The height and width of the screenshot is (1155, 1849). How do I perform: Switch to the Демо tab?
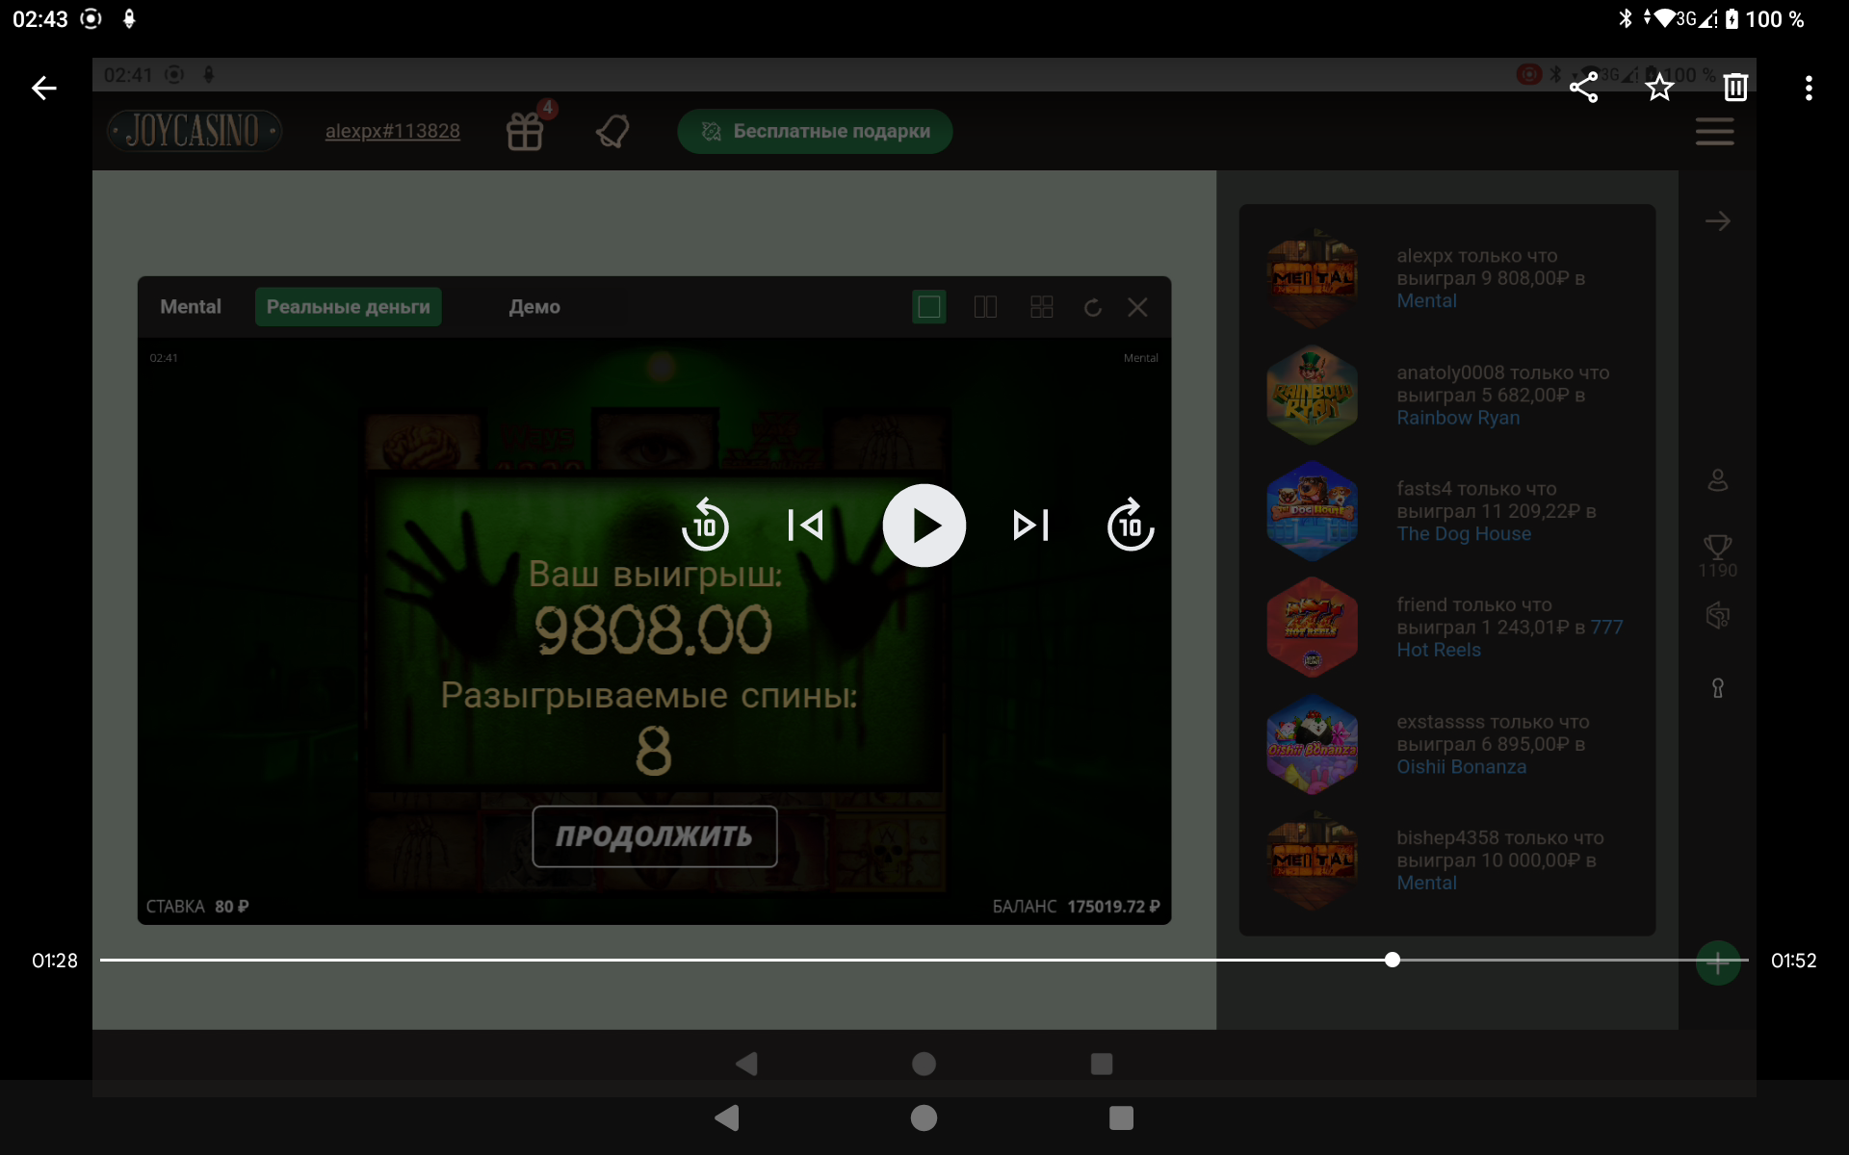coord(534,307)
